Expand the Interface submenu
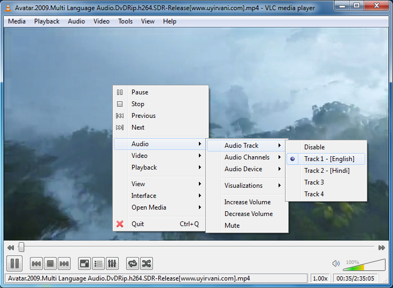This screenshot has height=288, width=393. pos(160,196)
